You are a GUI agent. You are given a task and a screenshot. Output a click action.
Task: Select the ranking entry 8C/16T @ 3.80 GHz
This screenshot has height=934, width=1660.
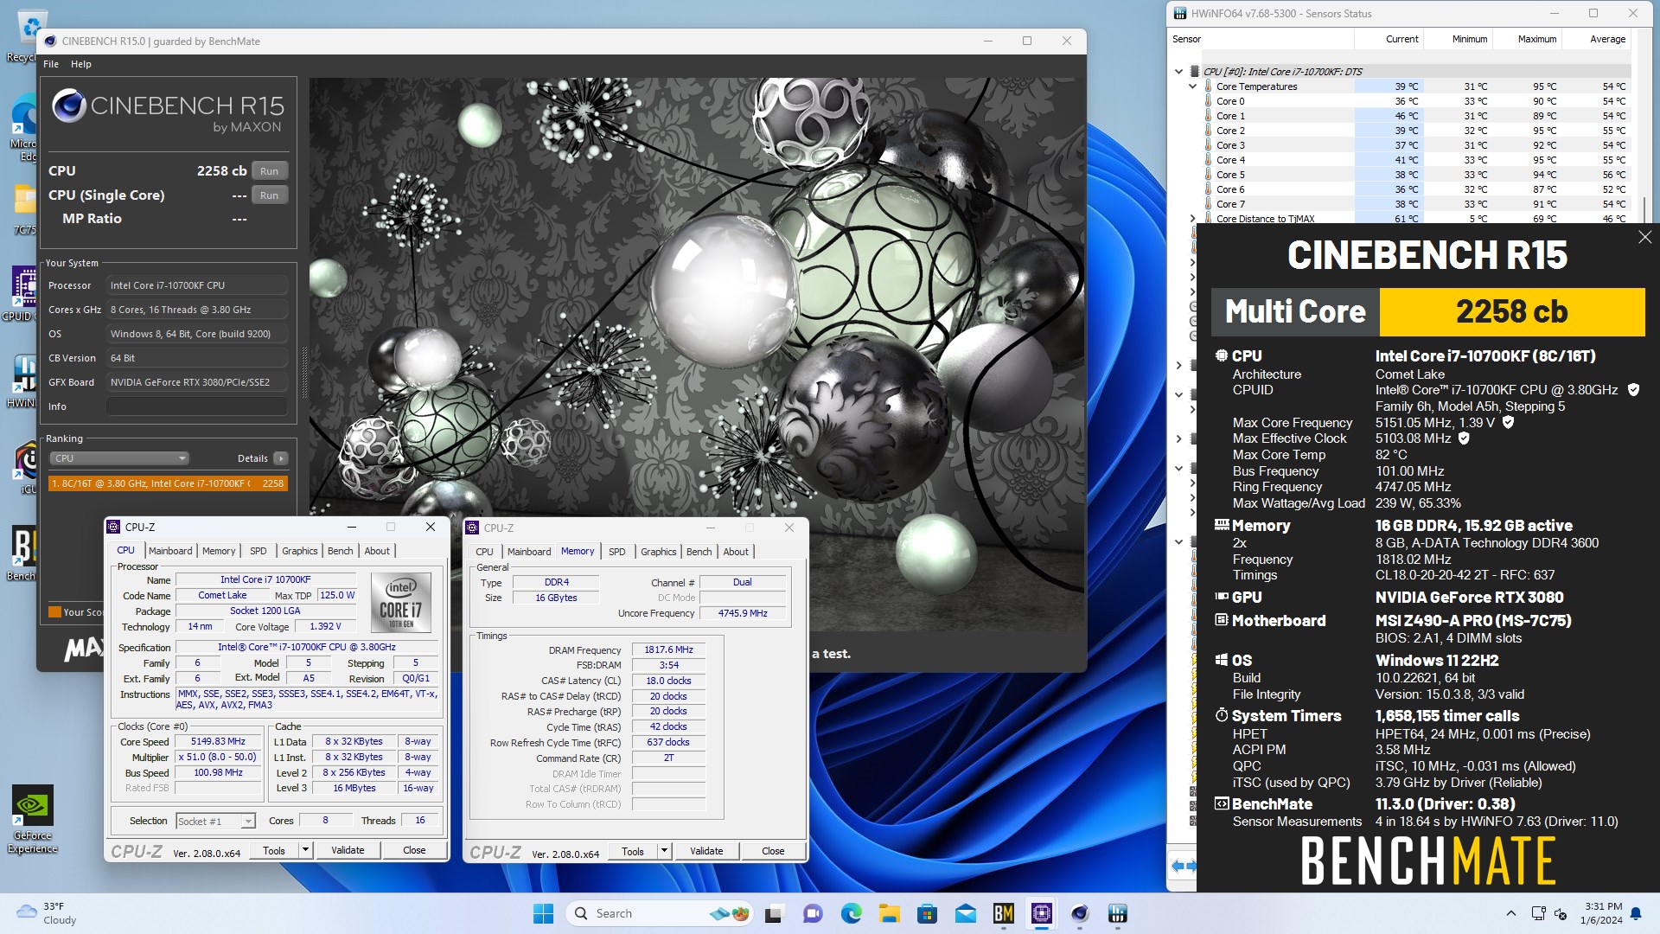tap(168, 483)
